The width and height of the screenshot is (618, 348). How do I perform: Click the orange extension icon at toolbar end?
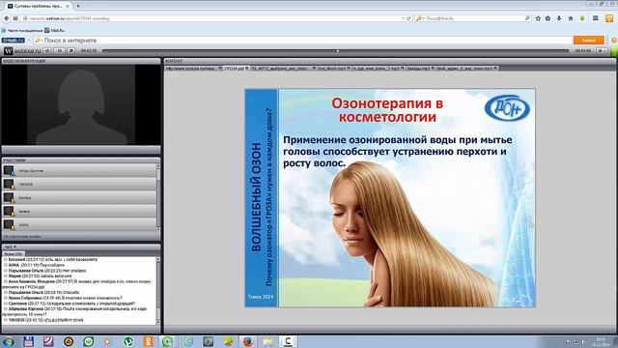point(609,18)
